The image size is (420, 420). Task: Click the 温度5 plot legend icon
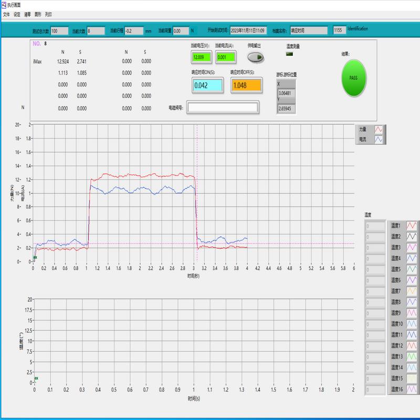pyautogui.click(x=412, y=269)
